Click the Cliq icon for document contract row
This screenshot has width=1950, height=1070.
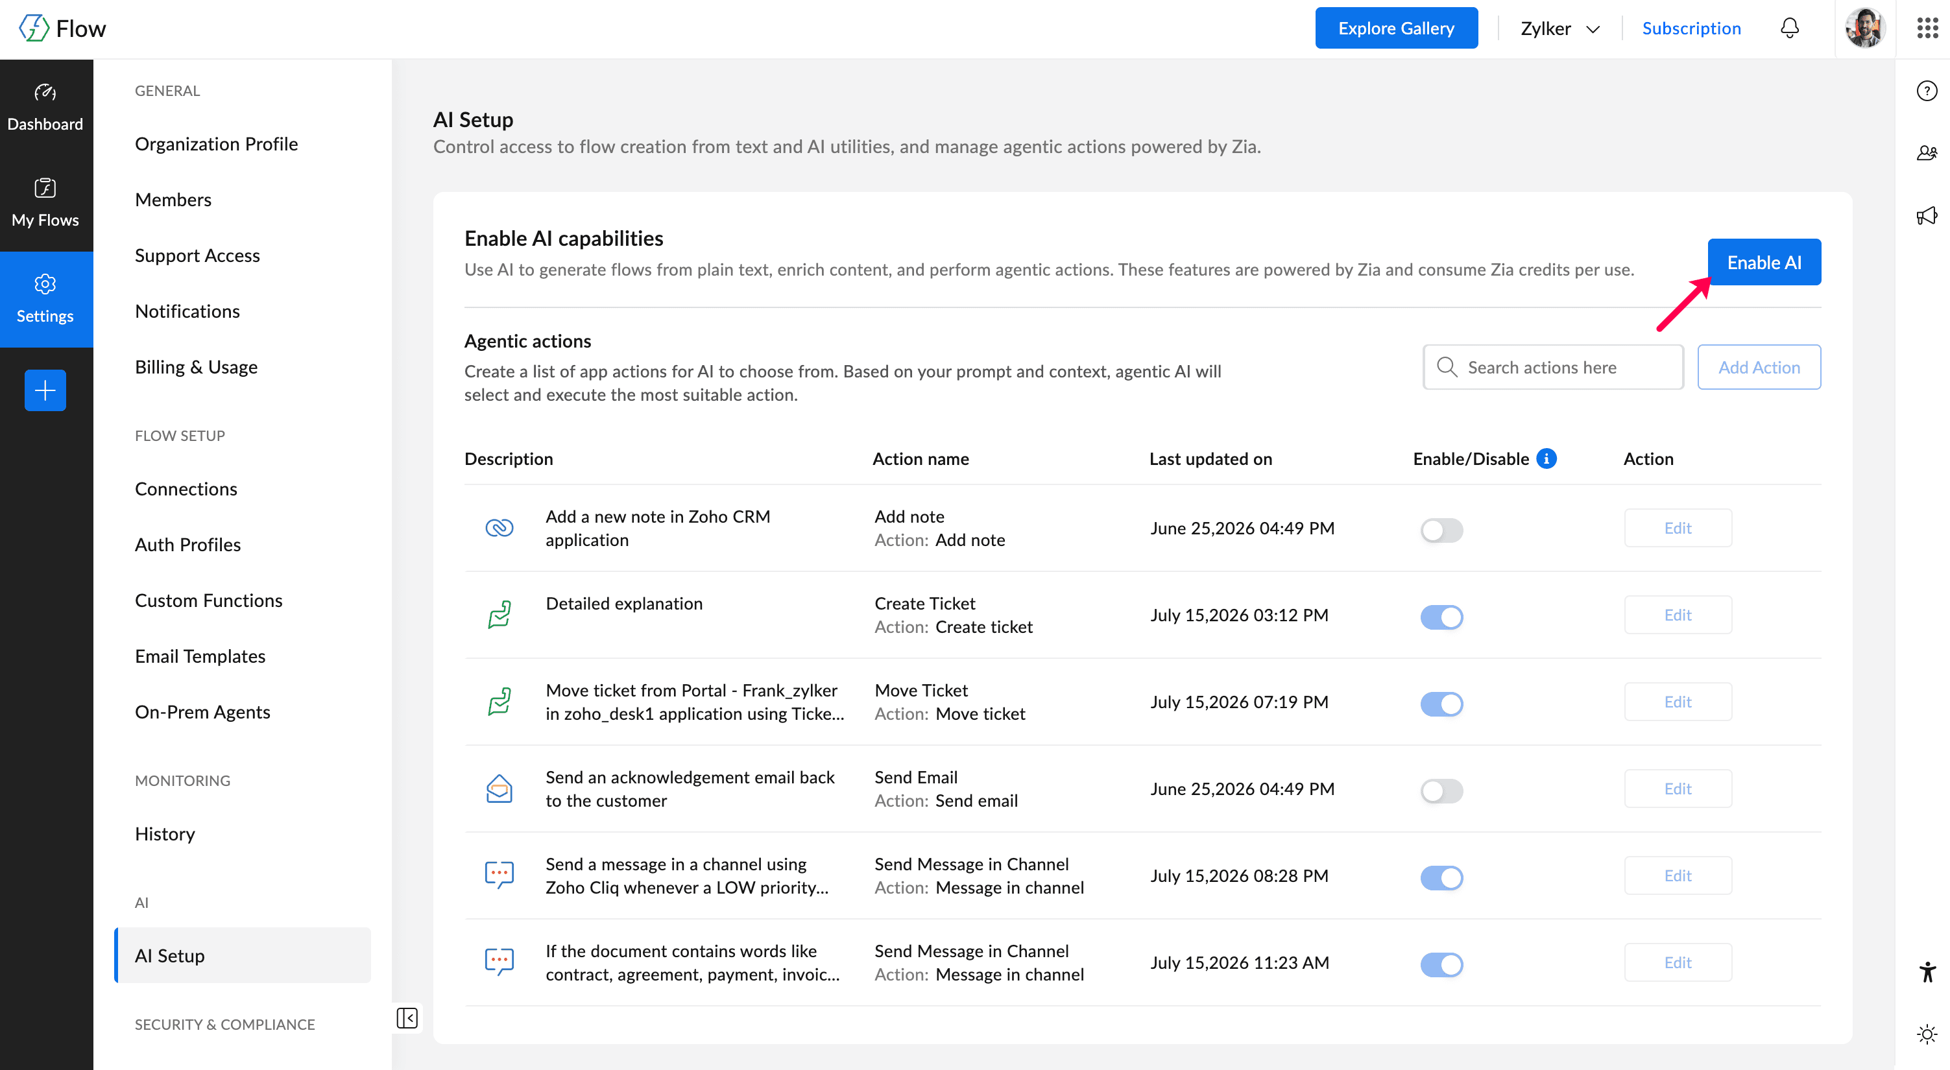click(500, 962)
